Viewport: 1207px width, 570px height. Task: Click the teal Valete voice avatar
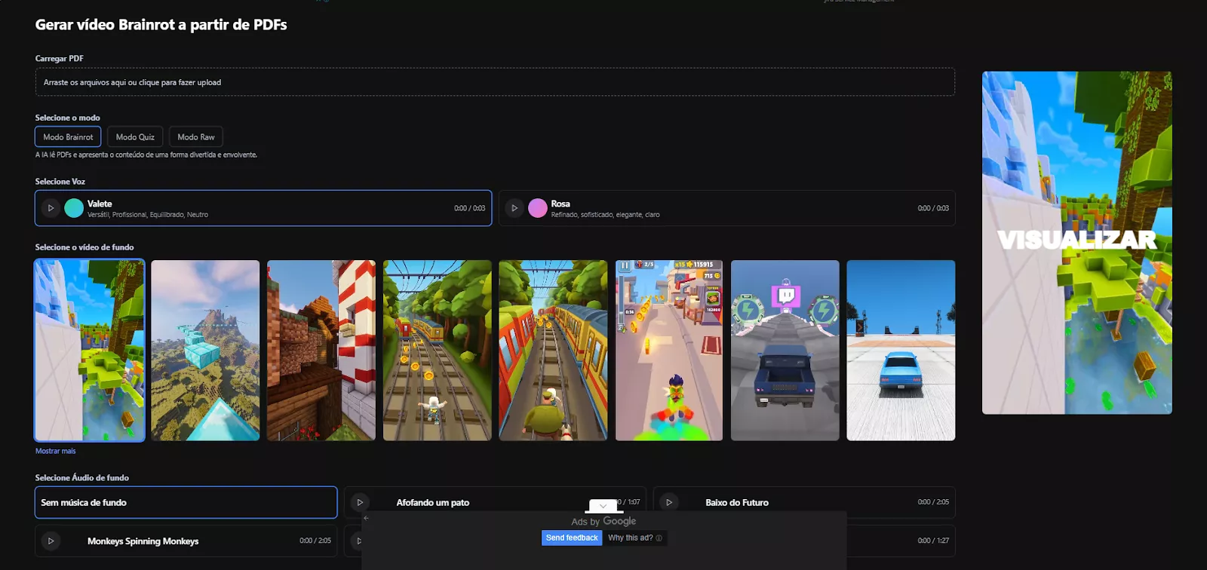pyautogui.click(x=74, y=208)
